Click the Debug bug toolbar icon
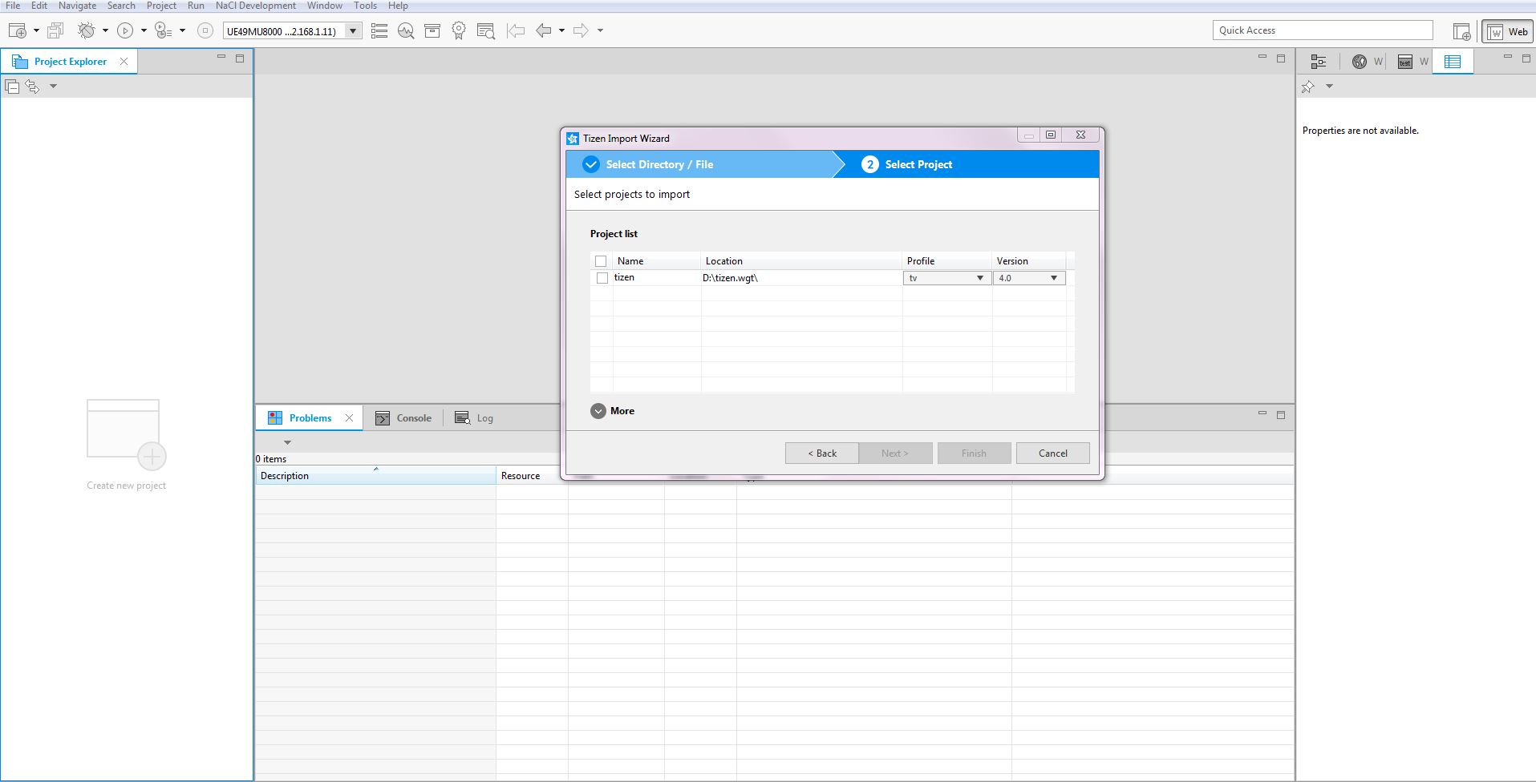This screenshot has width=1536, height=782. tap(86, 30)
